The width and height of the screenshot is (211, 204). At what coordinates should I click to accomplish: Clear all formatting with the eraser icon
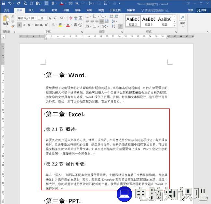point(71,18)
